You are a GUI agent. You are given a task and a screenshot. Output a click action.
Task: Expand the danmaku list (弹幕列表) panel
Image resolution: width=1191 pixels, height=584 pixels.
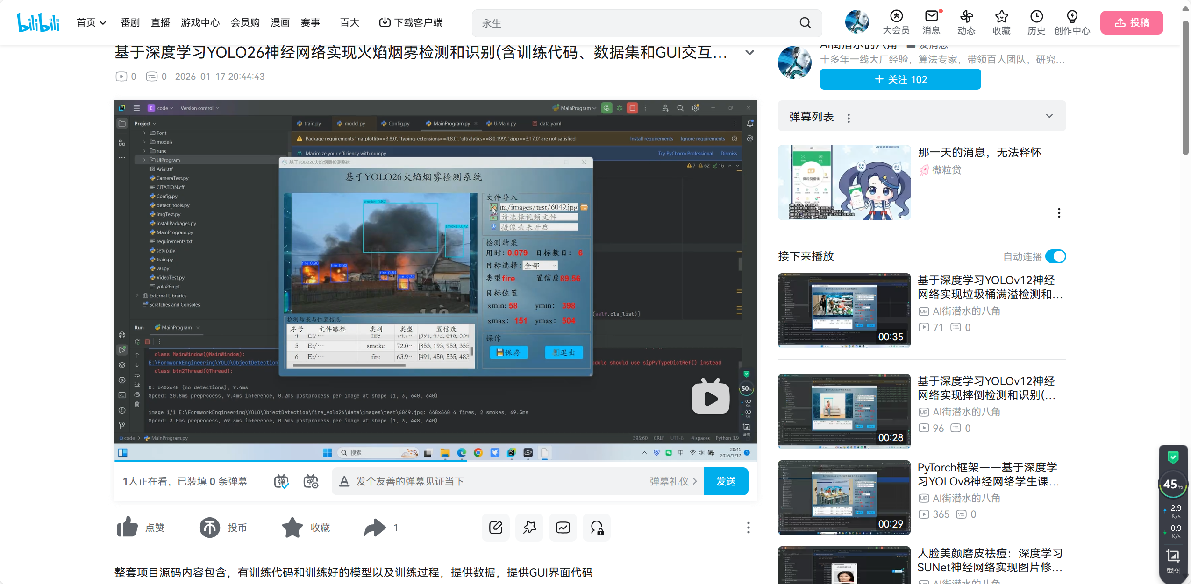[x=1049, y=116]
